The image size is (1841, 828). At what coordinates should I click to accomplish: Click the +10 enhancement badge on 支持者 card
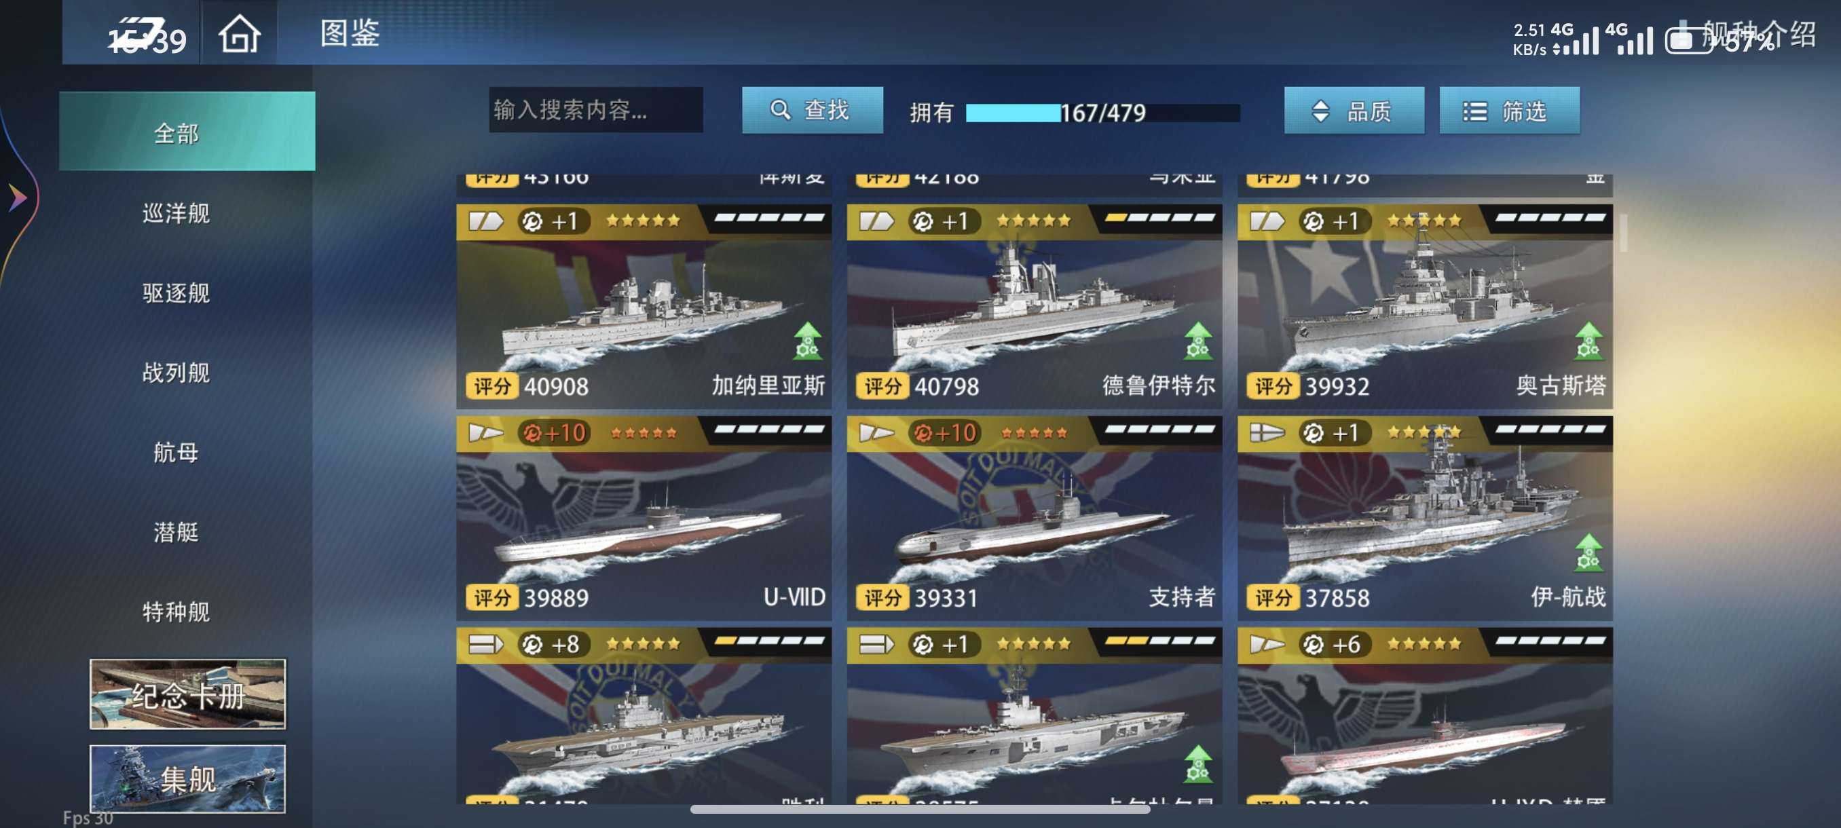[943, 433]
